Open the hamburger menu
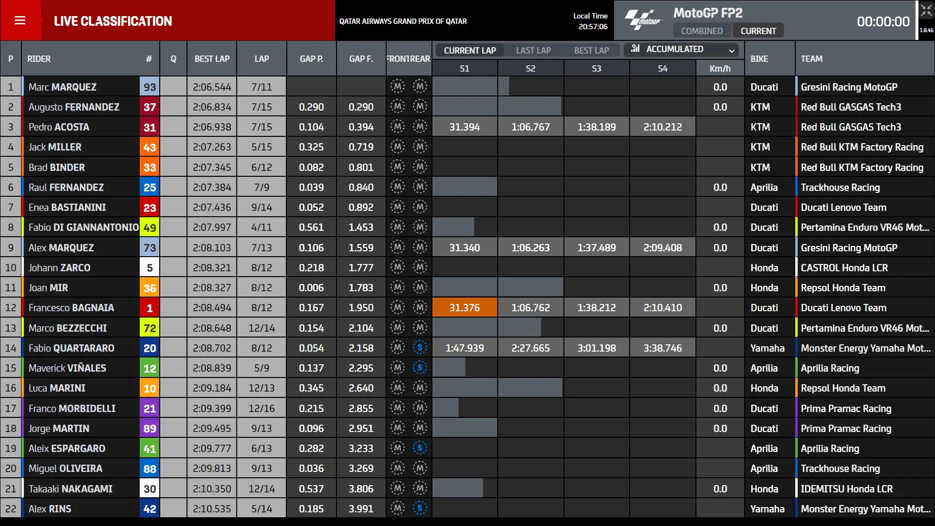 coord(20,20)
